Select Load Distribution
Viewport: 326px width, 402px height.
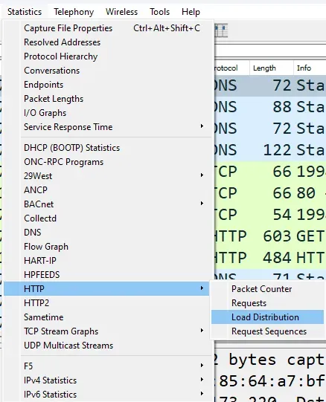point(267,317)
